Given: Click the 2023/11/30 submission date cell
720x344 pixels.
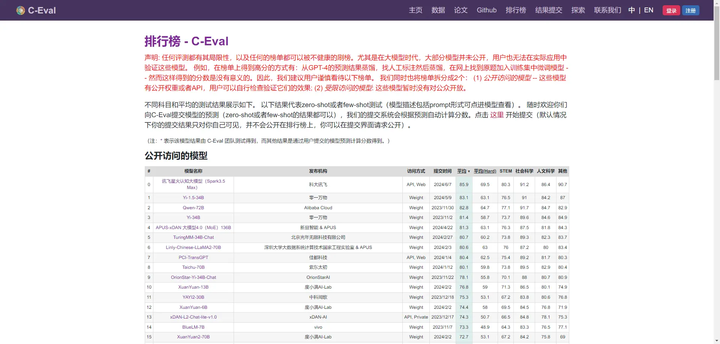Looking at the screenshot, I should (442, 208).
